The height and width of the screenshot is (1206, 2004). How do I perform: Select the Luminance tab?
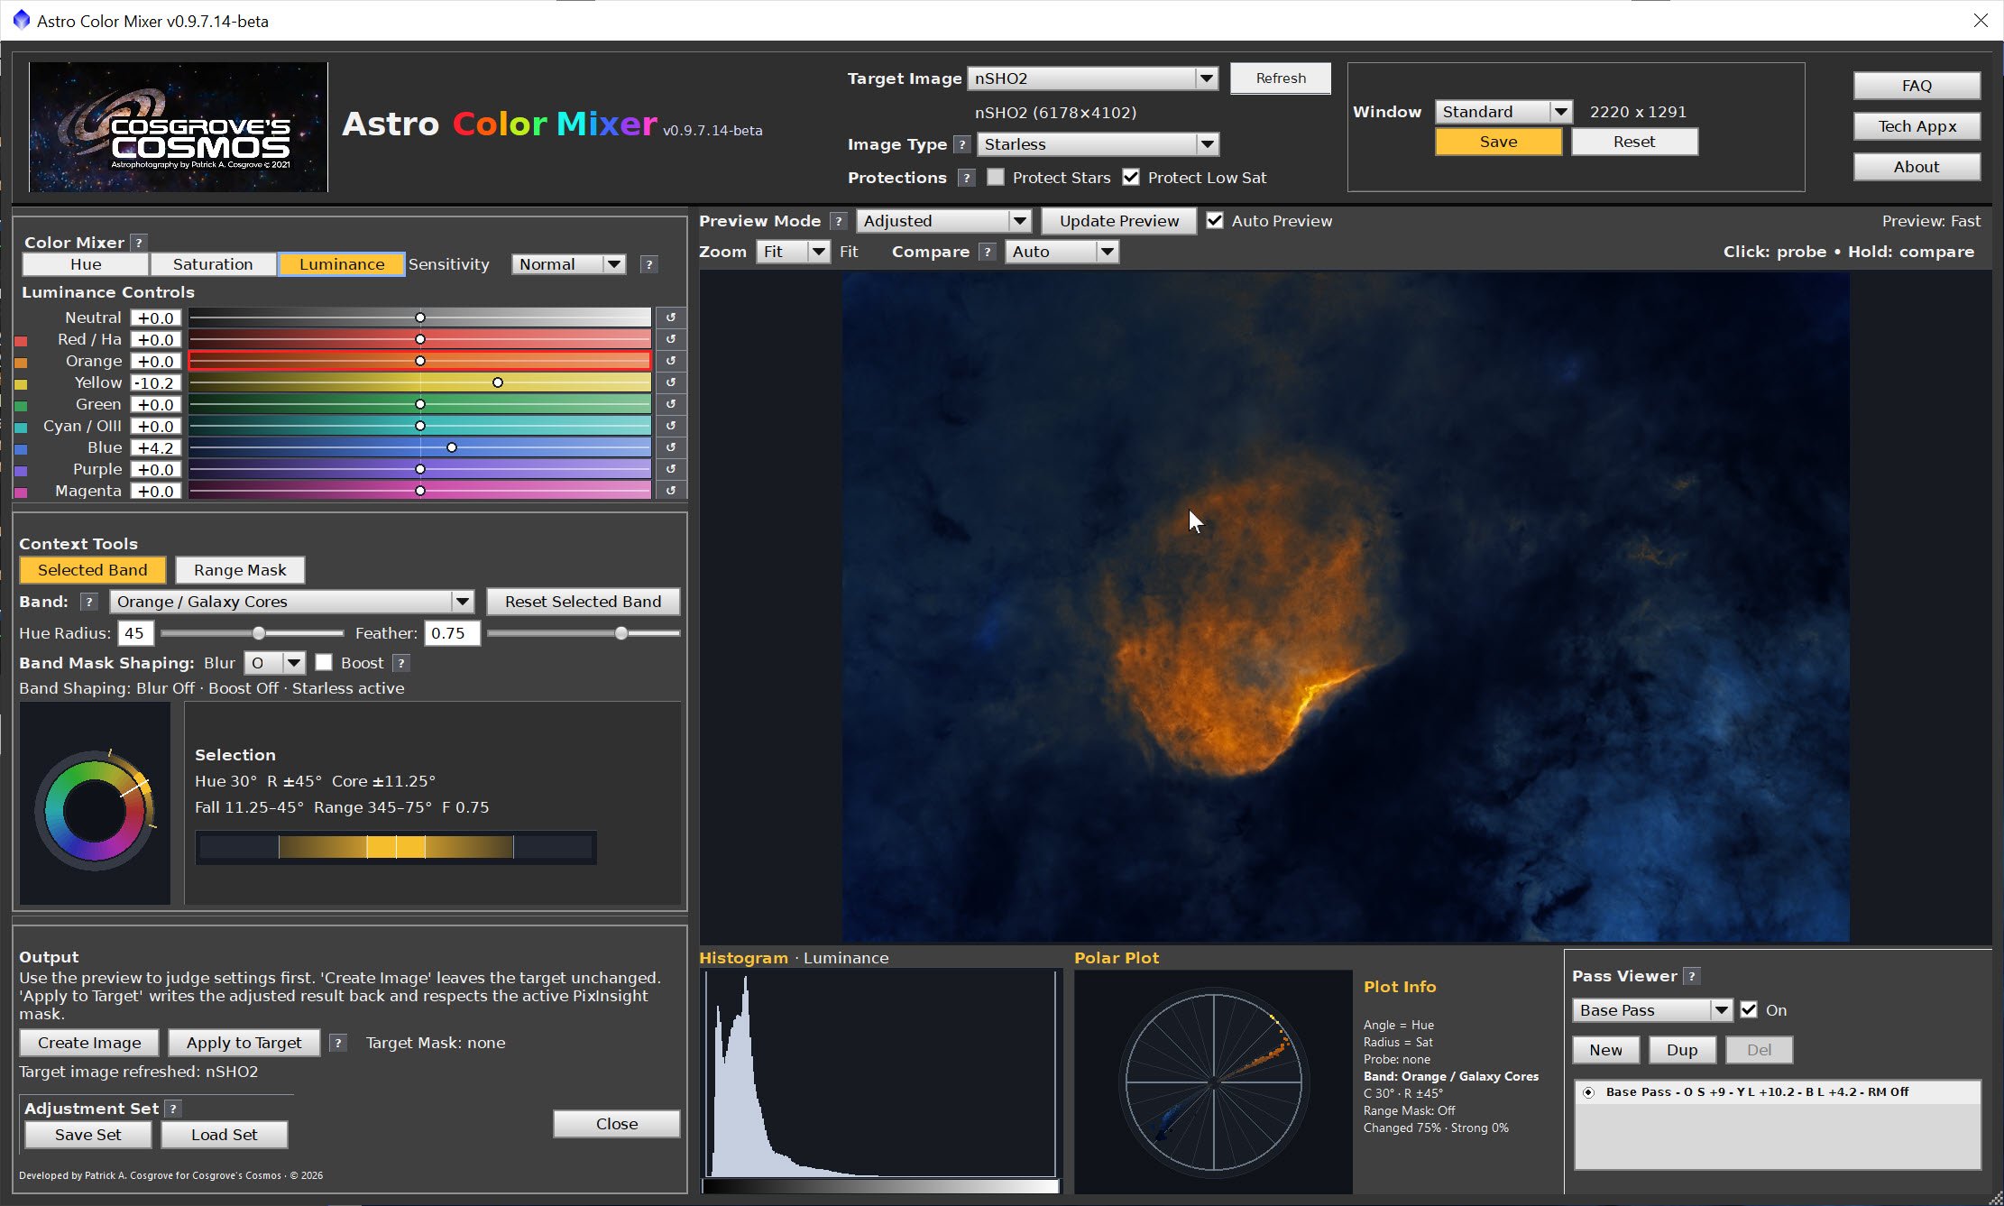(342, 264)
